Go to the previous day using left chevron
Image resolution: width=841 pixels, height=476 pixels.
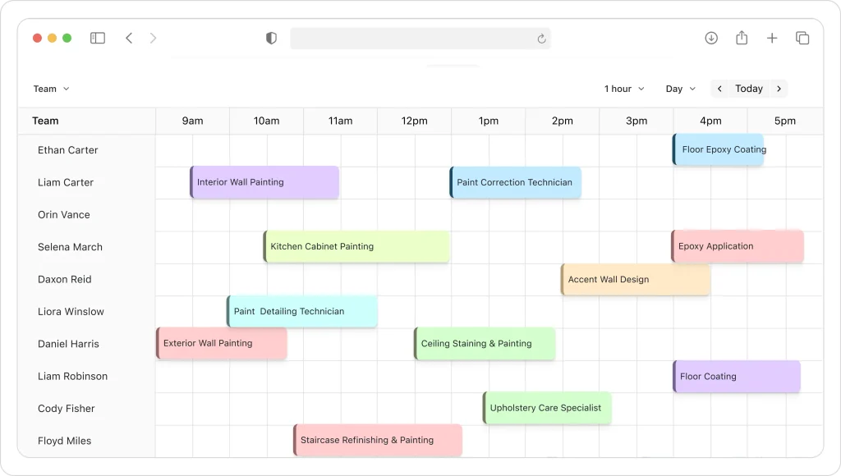(720, 89)
